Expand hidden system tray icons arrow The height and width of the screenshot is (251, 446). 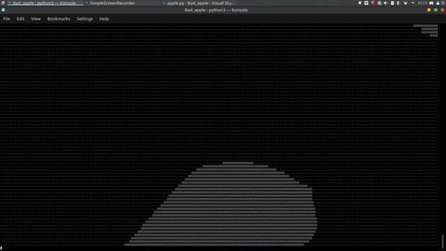click(x=413, y=3)
